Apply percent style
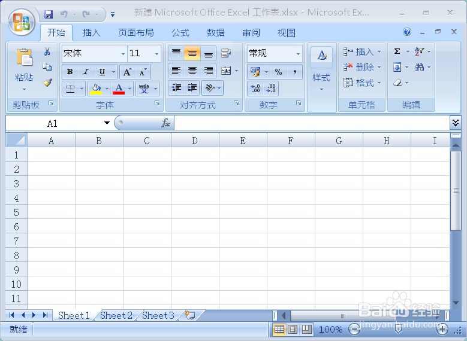Viewport: 467px width, 341px height. tap(278, 72)
